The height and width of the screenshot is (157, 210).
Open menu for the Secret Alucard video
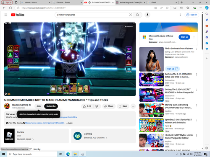pyautogui.click(x=196, y=90)
